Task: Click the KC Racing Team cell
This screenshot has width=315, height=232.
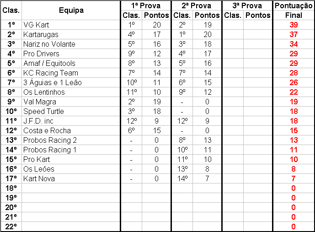Action: (x=71, y=73)
